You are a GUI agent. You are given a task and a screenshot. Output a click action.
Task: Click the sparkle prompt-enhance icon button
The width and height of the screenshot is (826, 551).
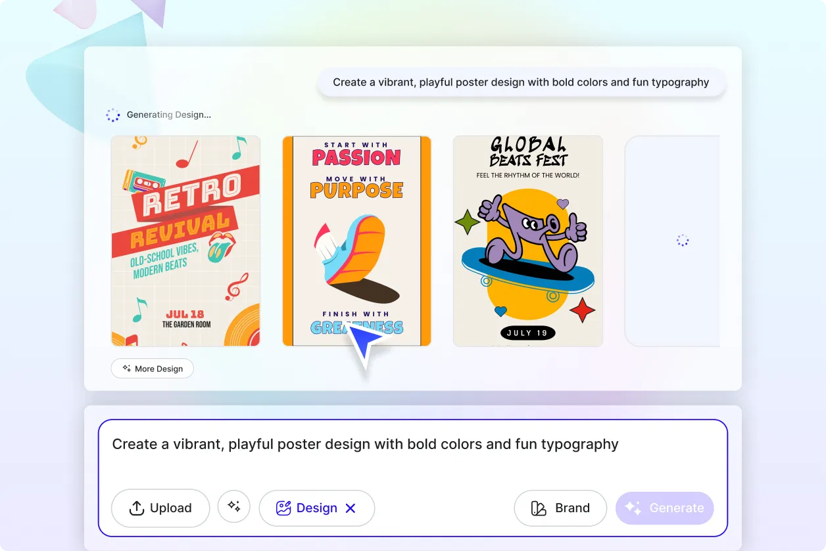tap(233, 507)
